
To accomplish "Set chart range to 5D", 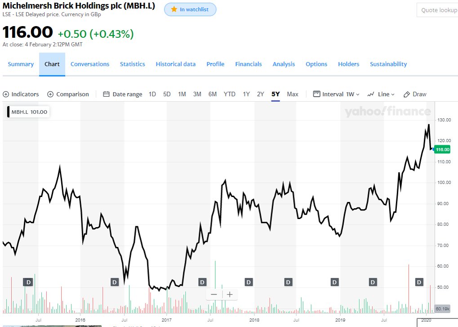I will click(x=167, y=94).
